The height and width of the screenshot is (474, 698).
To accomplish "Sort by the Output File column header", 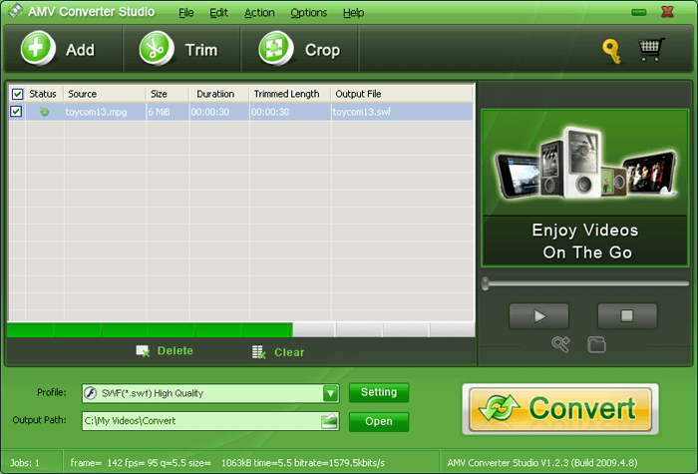I will tap(402, 94).
